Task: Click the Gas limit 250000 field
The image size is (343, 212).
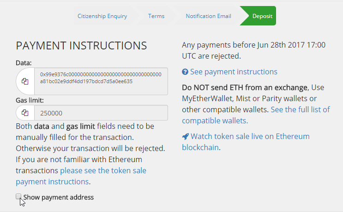Action: 101,113
